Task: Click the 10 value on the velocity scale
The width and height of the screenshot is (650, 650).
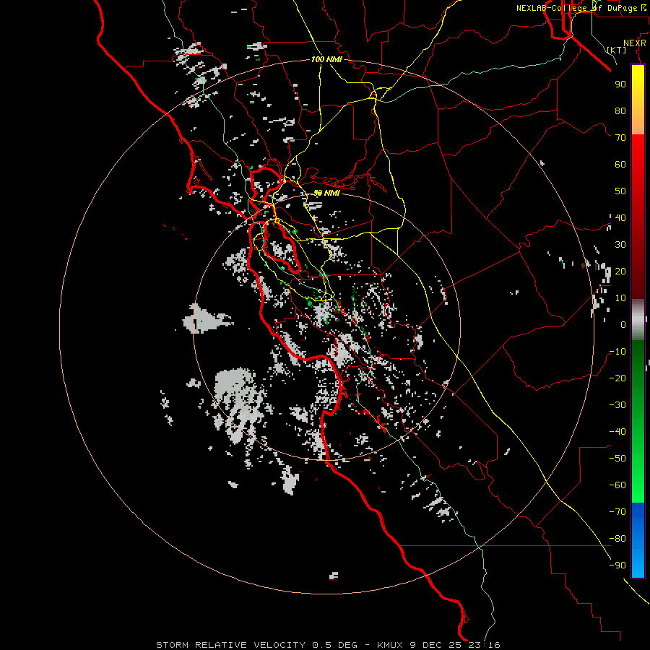Action: pyautogui.click(x=620, y=298)
